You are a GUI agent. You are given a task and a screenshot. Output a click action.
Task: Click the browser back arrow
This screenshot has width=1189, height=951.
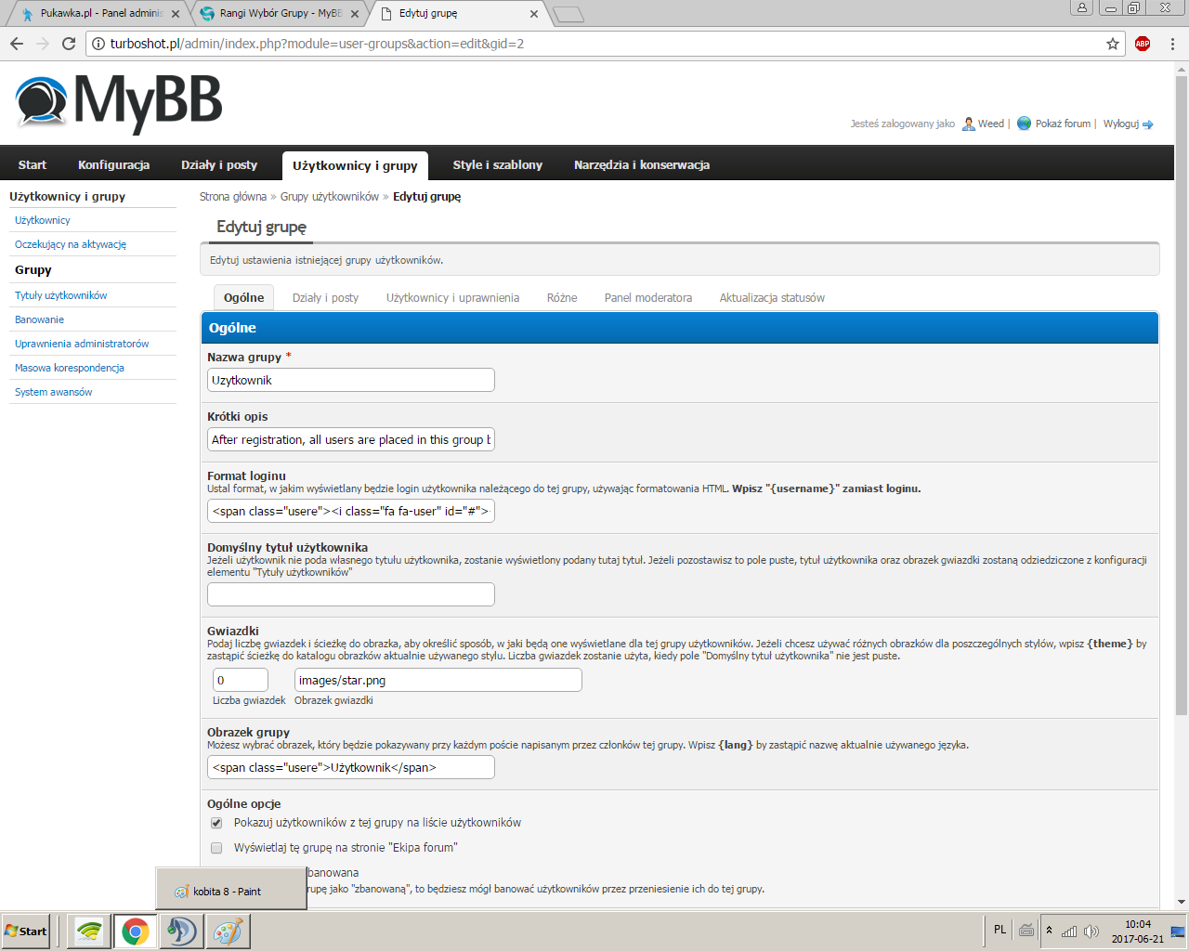pos(17,44)
